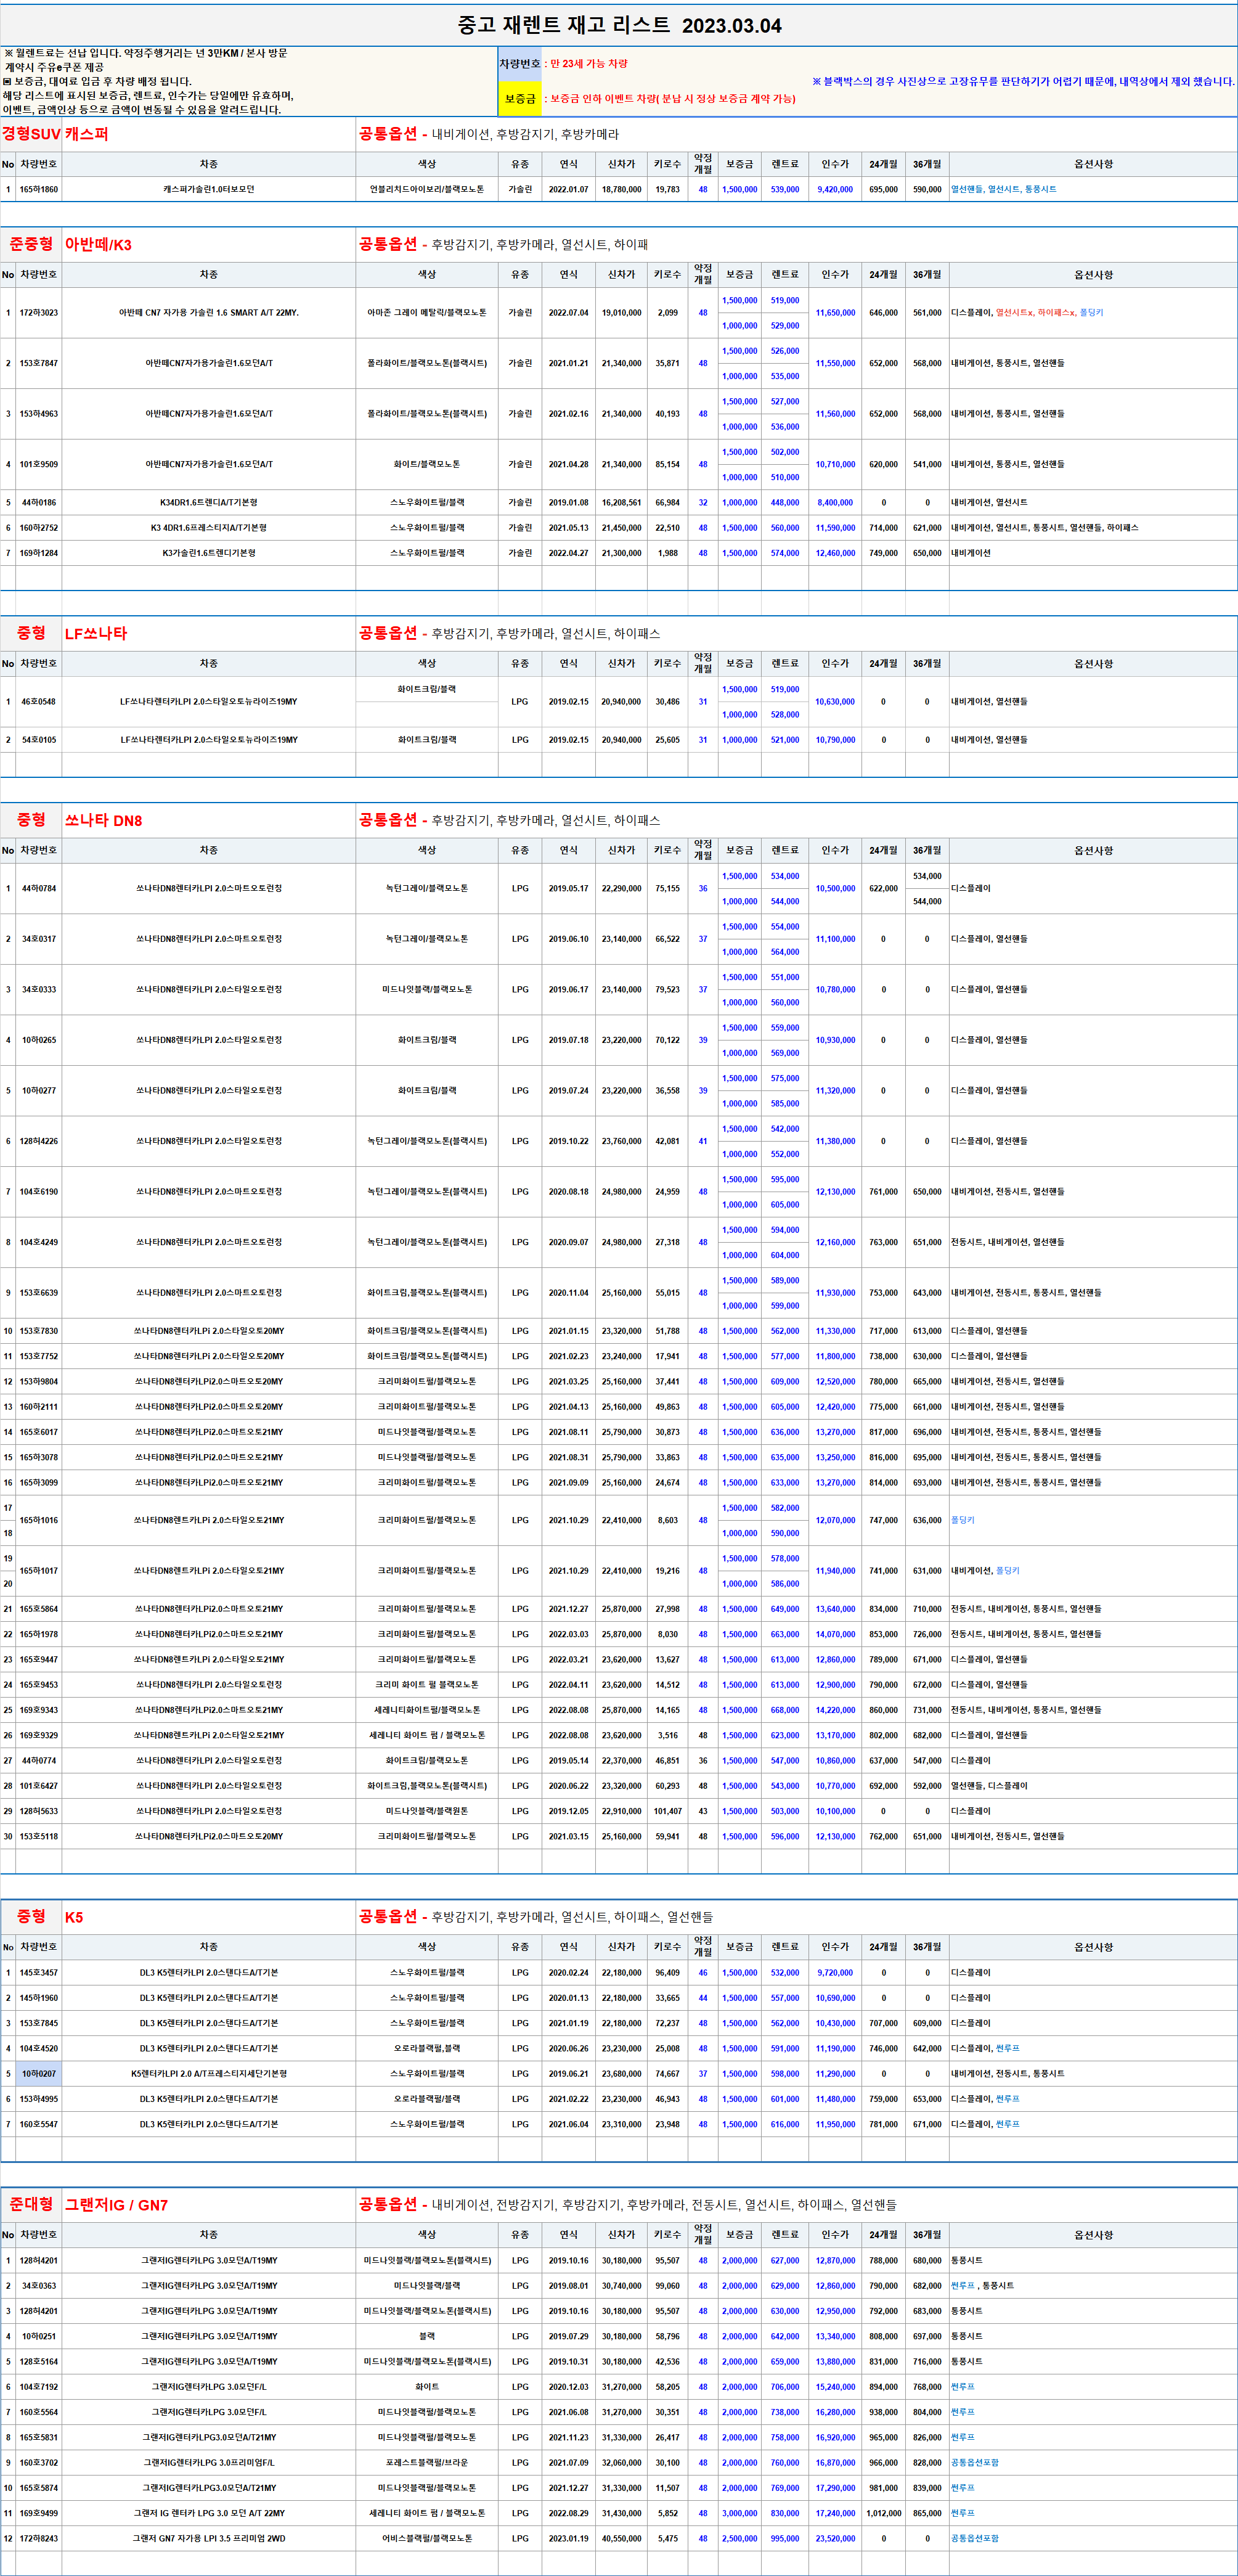Click Casper option link 열선핸들, 열선시트, 통풍시트

(x=1003, y=189)
